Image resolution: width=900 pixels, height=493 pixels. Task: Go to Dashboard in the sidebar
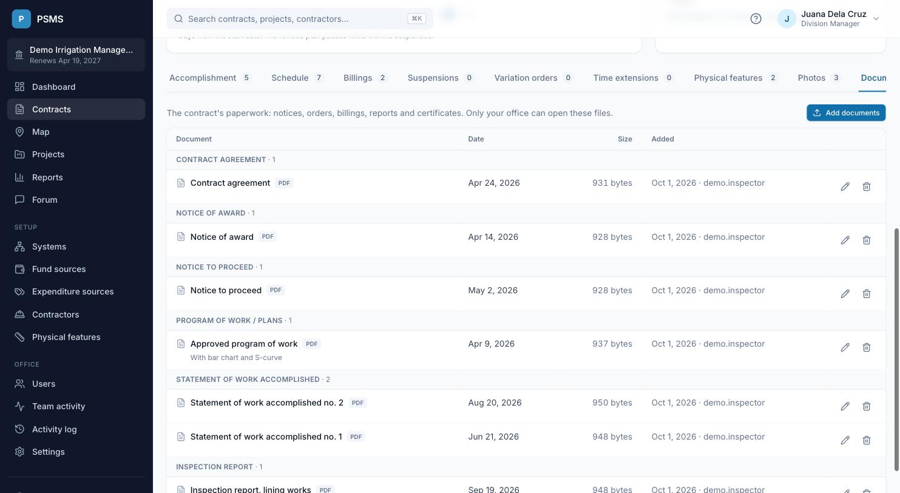click(x=76, y=87)
